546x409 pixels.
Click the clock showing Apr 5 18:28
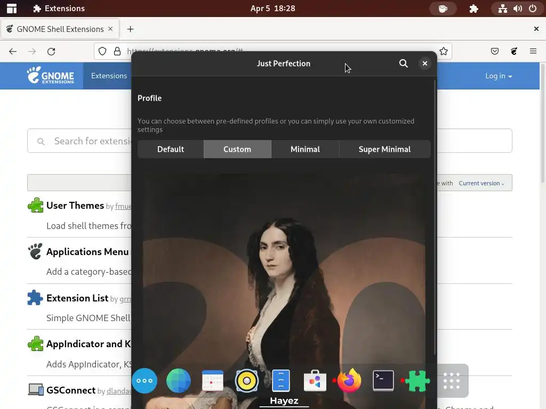[x=272, y=9]
